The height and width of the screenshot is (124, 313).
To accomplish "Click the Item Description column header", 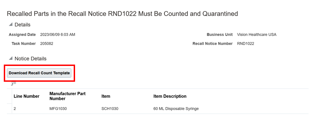I will coord(170,96).
